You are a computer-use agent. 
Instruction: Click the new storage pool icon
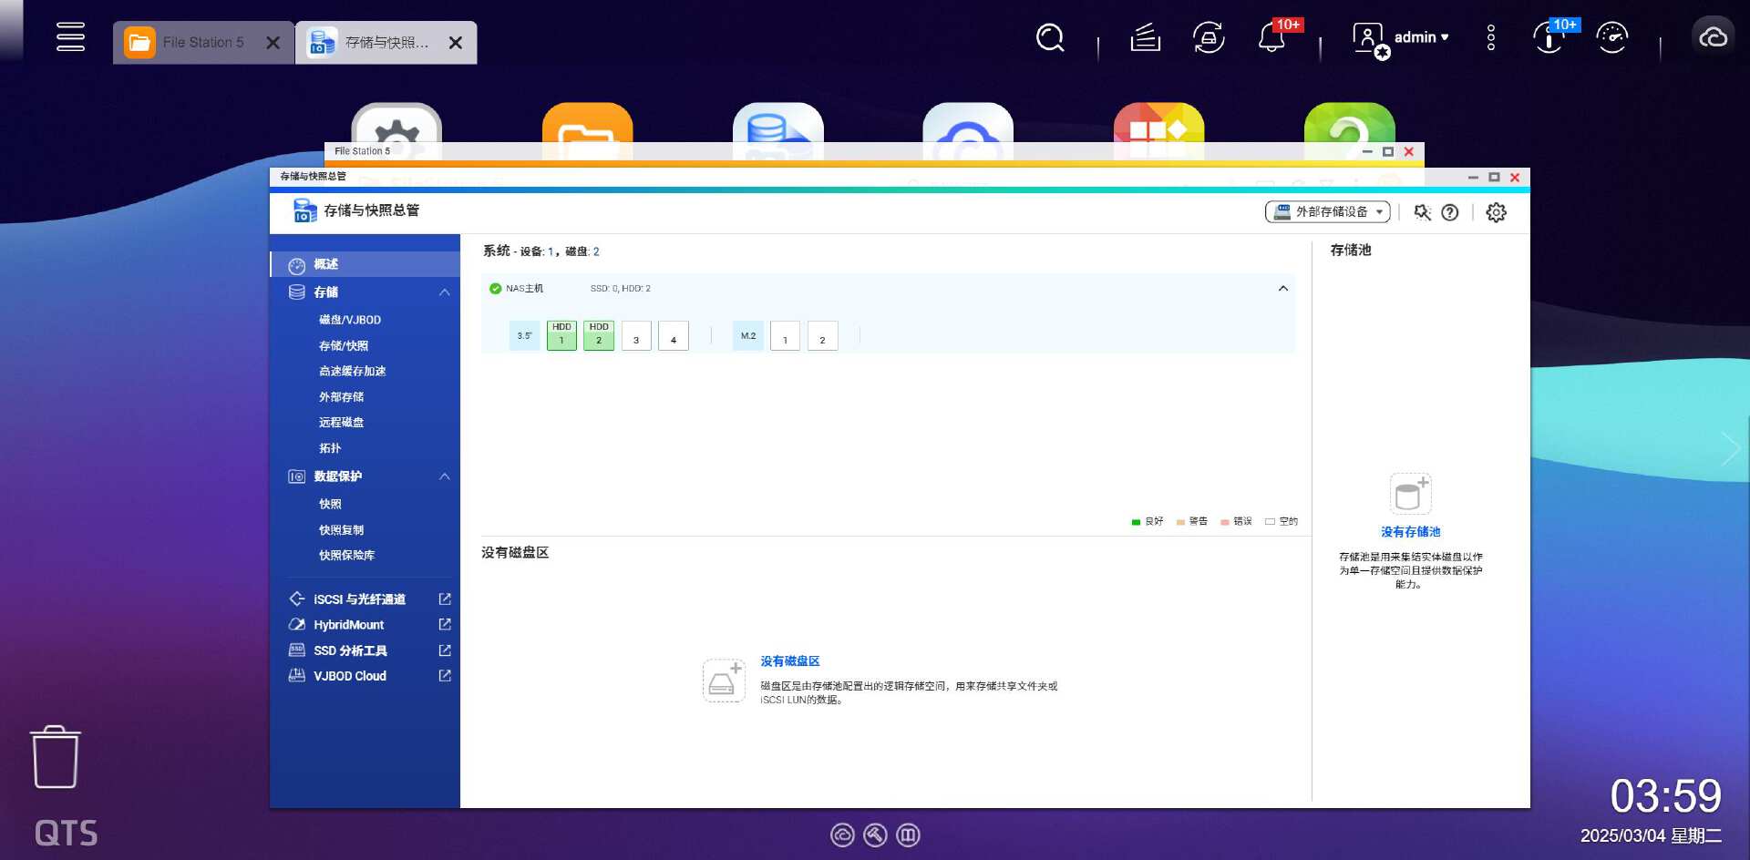(1411, 494)
